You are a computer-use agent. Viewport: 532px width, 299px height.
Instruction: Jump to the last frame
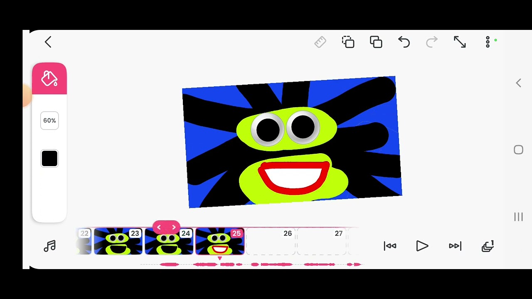455,246
